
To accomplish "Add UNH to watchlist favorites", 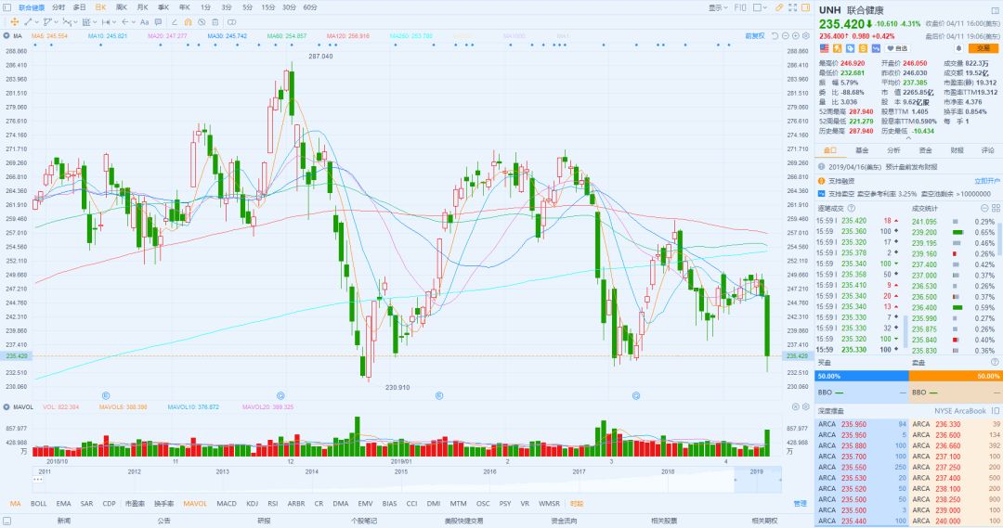I will [x=897, y=48].
